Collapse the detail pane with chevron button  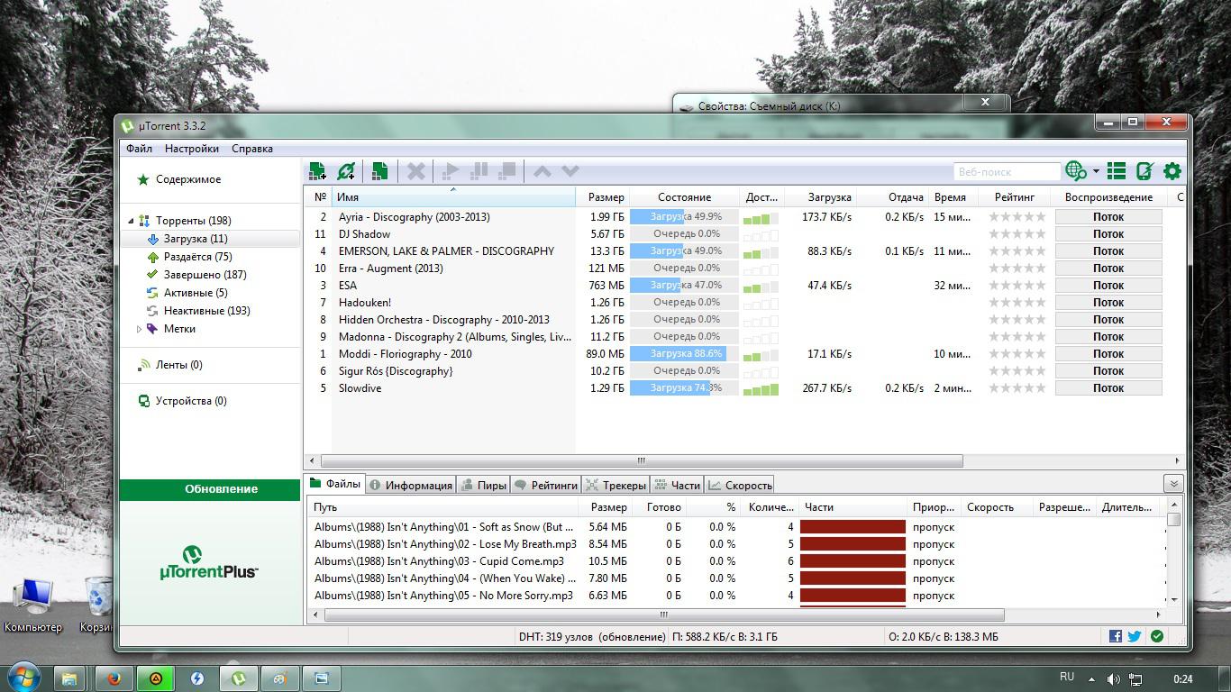(1172, 484)
